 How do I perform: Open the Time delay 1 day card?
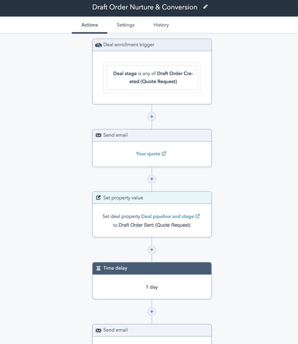[152, 280]
